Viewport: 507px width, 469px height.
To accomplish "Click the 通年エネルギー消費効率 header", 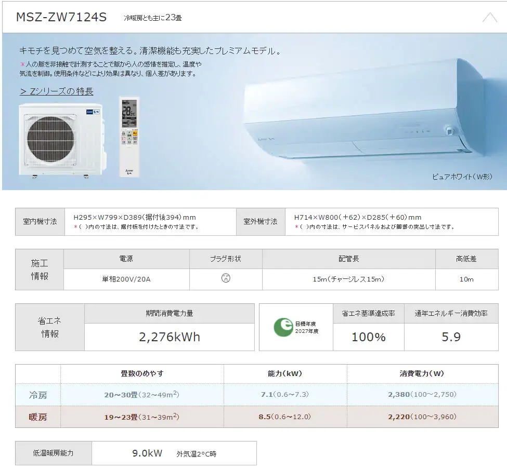I will (451, 313).
